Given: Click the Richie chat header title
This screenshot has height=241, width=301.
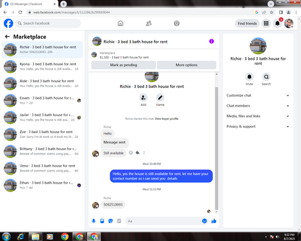Looking at the screenshot, I should point(135,42).
